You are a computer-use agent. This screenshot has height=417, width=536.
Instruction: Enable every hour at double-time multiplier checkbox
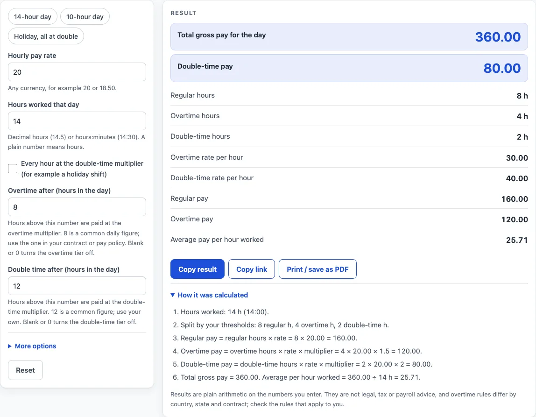pyautogui.click(x=13, y=169)
